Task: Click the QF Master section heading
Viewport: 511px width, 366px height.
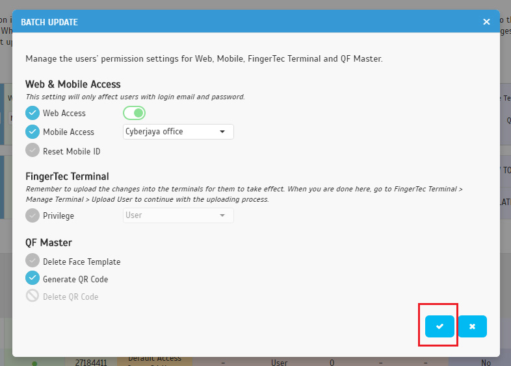Action: tap(49, 243)
